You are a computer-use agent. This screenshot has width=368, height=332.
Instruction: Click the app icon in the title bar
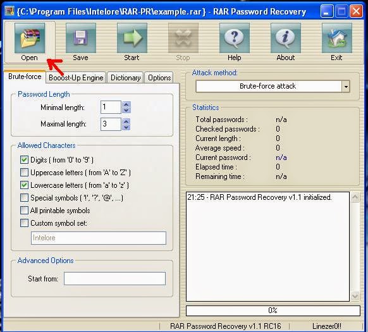[9, 11]
